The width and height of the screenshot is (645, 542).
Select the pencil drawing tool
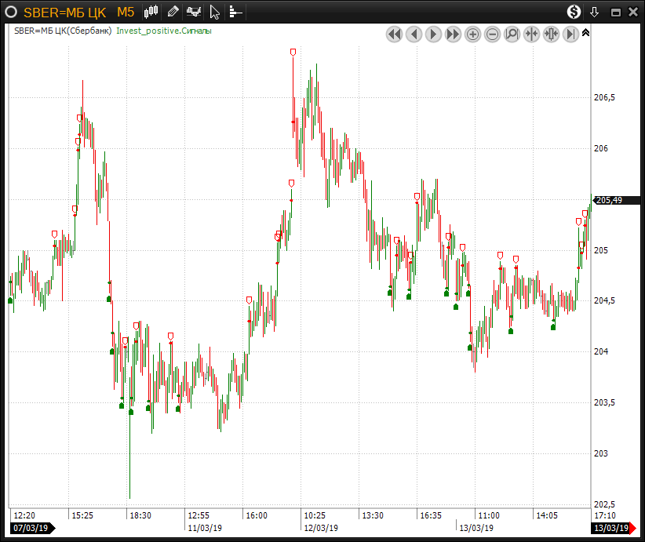173,12
